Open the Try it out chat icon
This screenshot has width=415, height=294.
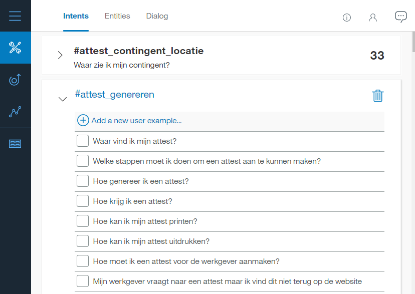400,17
